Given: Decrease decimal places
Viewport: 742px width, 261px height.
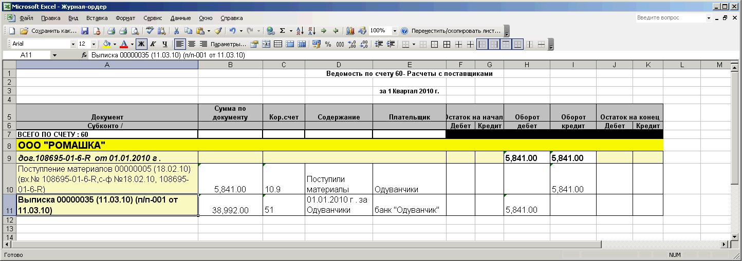Looking at the screenshot, I should (x=365, y=44).
